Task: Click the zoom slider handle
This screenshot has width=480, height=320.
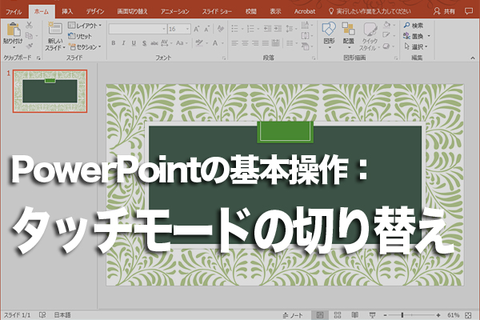Action: [402, 315]
